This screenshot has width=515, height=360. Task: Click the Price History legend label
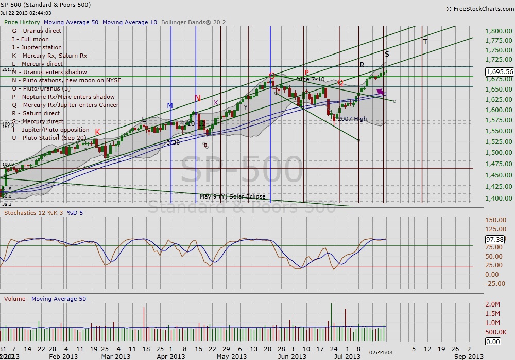coord(22,22)
